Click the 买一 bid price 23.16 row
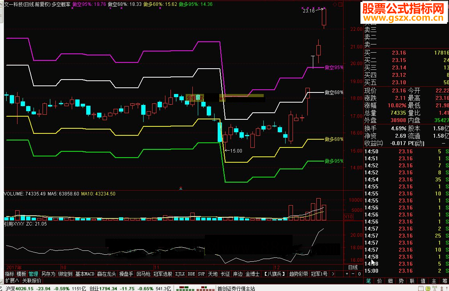 406,53
